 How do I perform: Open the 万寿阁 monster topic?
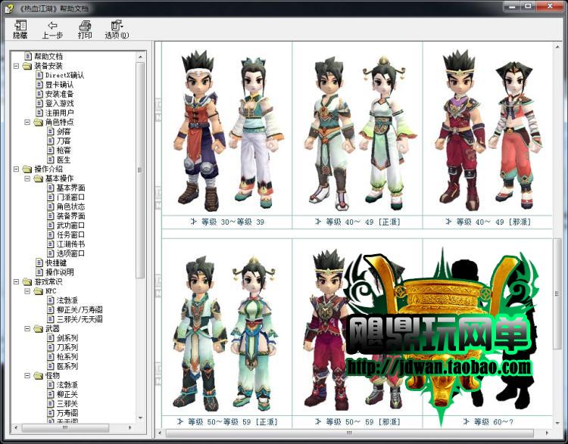tap(67, 413)
